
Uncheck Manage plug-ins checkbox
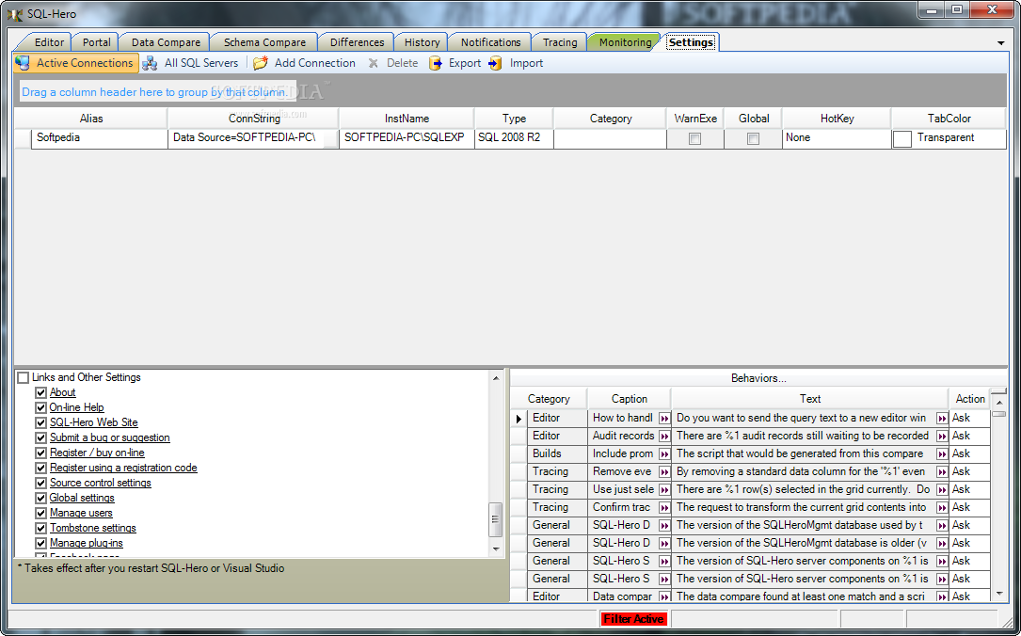pos(41,543)
